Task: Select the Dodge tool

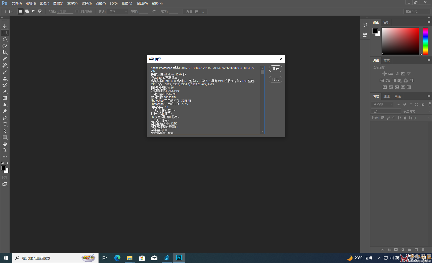Action: pos(5,111)
